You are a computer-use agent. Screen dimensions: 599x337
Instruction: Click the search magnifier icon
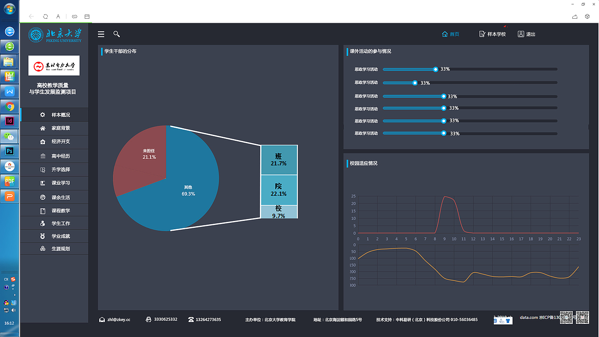(x=117, y=34)
